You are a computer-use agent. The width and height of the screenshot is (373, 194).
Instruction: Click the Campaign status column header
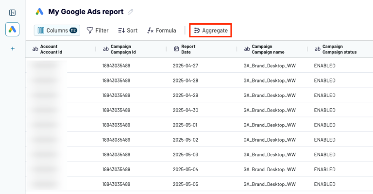[339, 49]
